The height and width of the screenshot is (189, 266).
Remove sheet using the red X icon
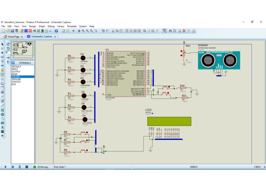[x=184, y=31]
